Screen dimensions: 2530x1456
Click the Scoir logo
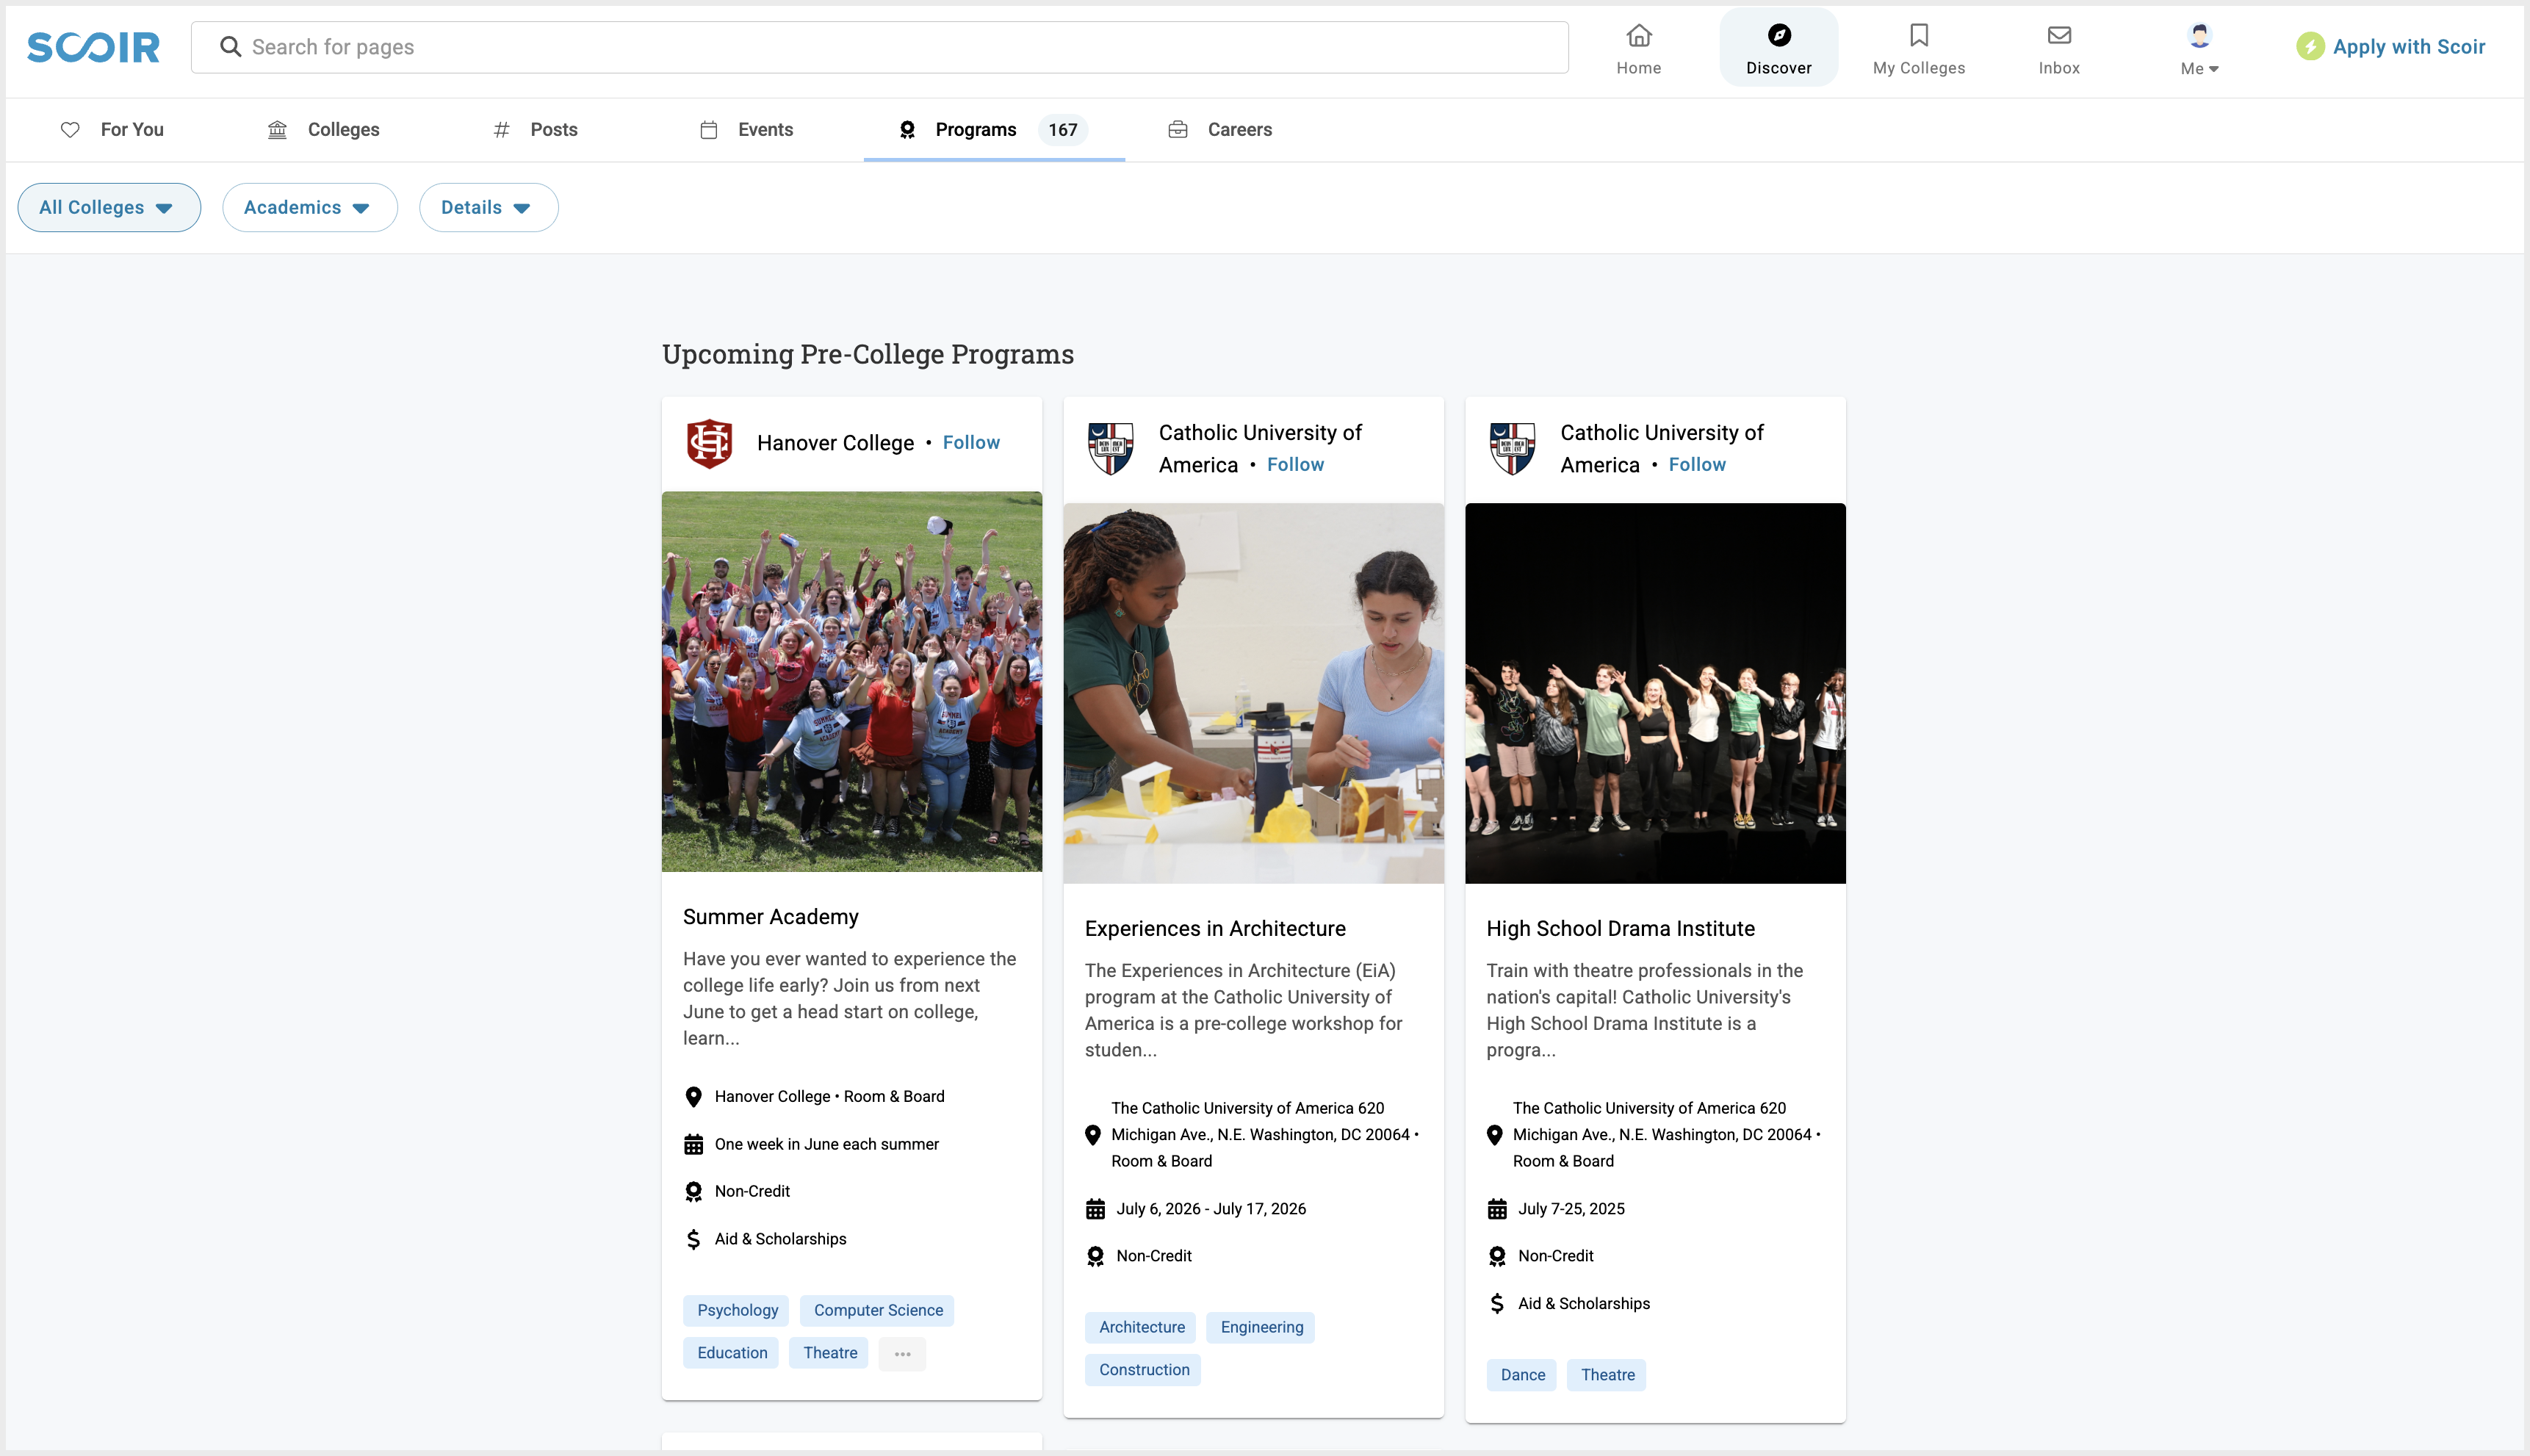point(93,47)
